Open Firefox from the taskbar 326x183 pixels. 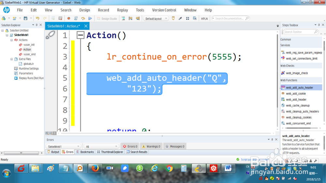pos(95,168)
